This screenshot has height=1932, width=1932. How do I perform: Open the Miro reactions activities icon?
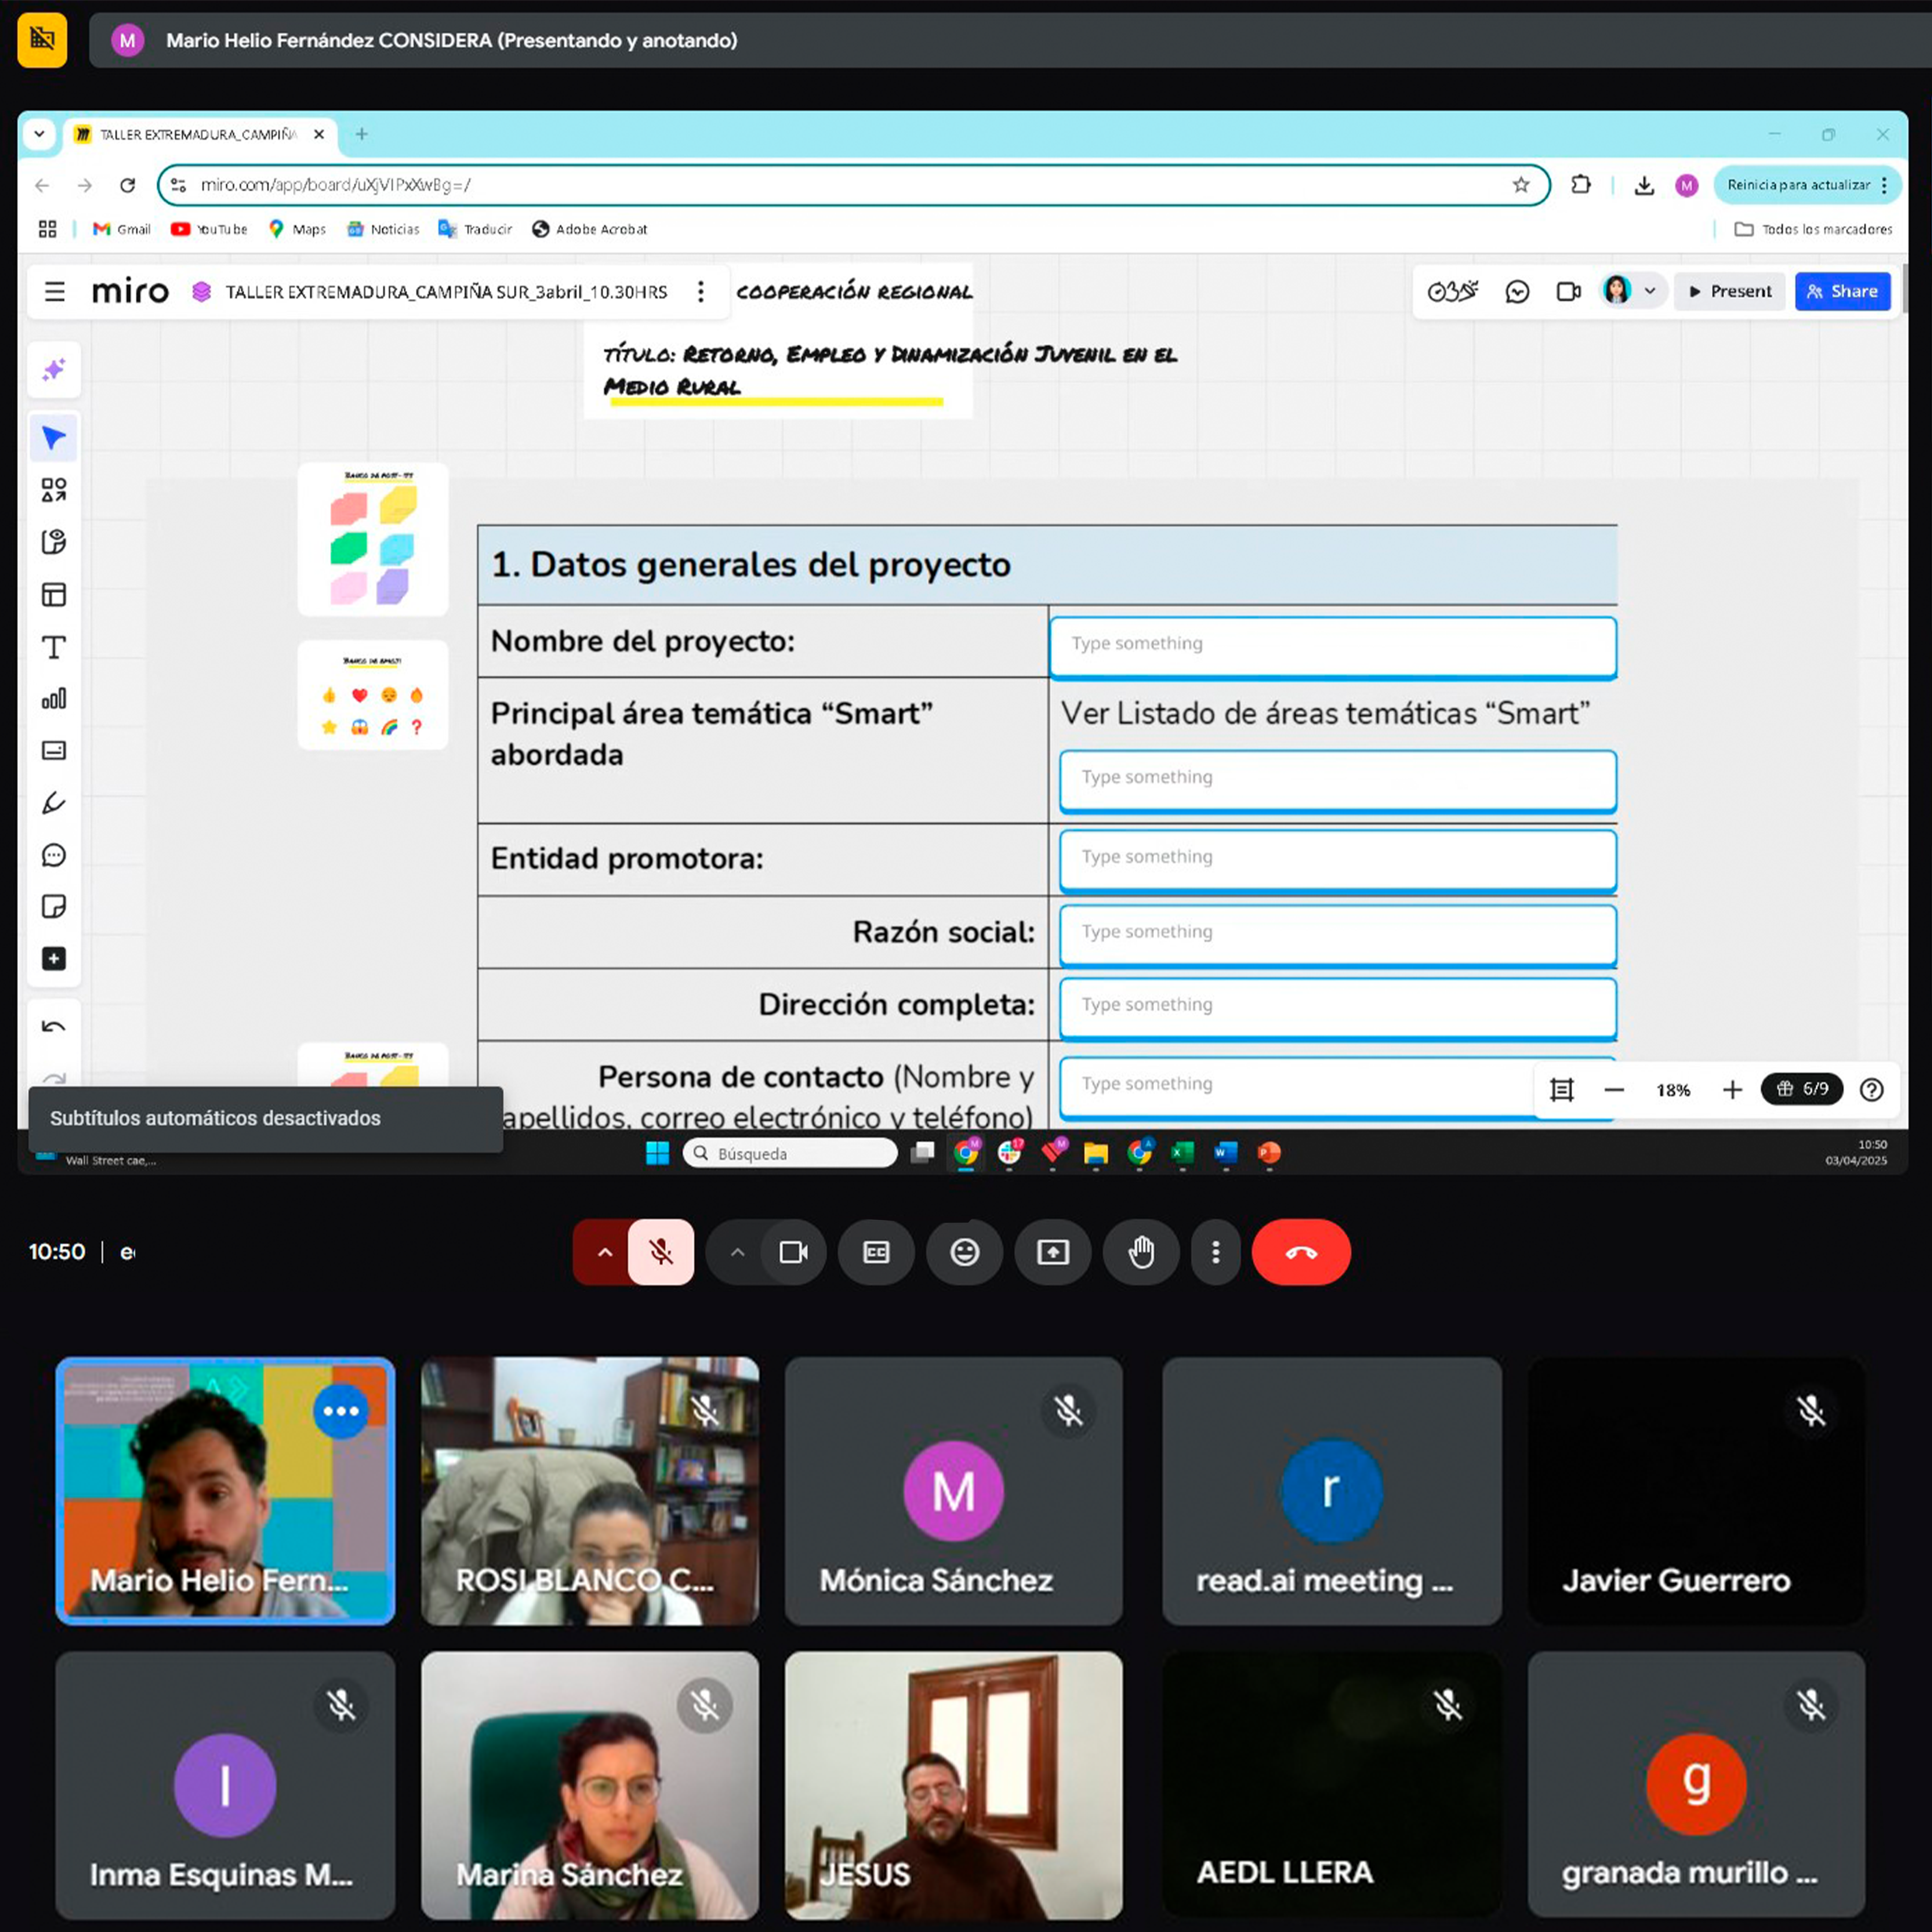click(1452, 291)
